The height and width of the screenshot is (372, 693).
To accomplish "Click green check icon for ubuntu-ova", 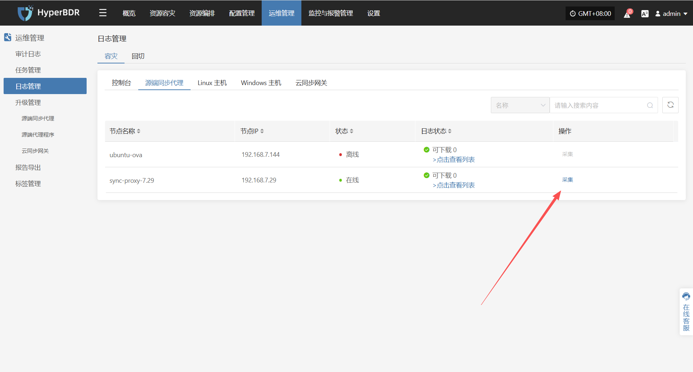I will (427, 150).
